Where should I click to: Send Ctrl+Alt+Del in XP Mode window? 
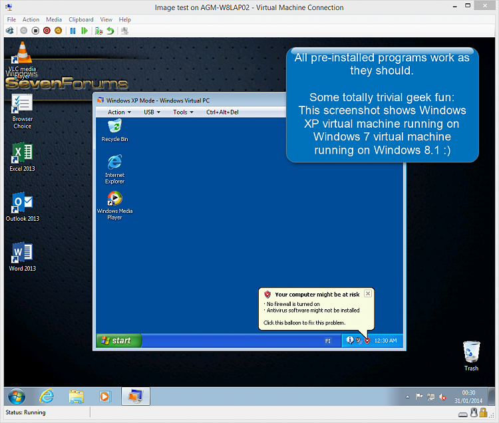click(x=222, y=112)
